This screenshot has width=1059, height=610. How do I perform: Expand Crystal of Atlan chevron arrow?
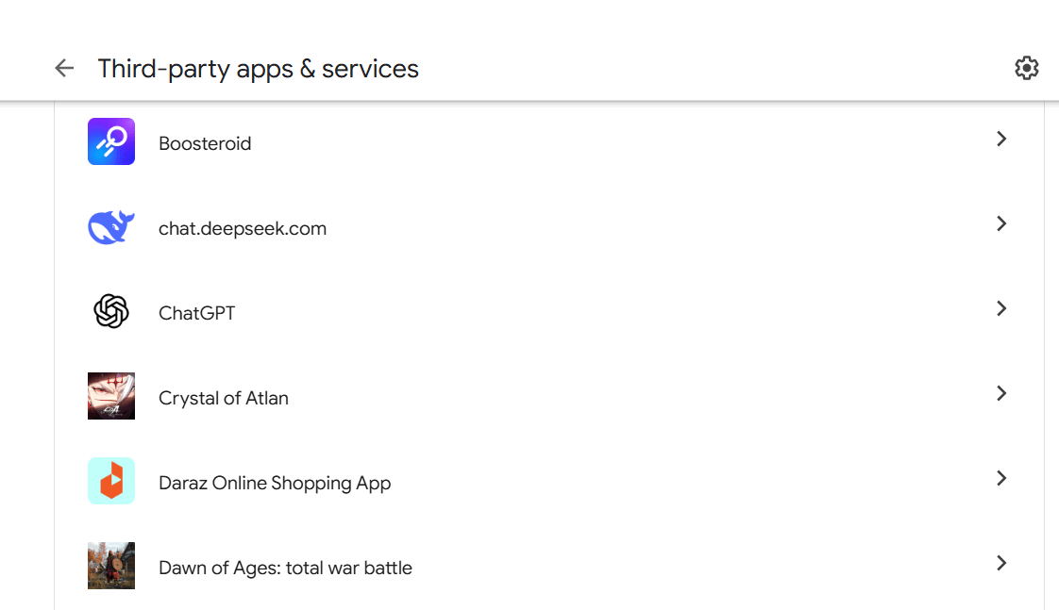[x=1001, y=394]
